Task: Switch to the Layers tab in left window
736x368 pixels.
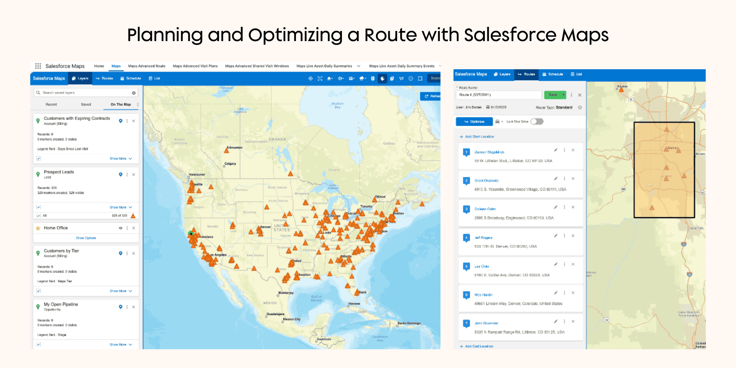Action: [x=80, y=79]
